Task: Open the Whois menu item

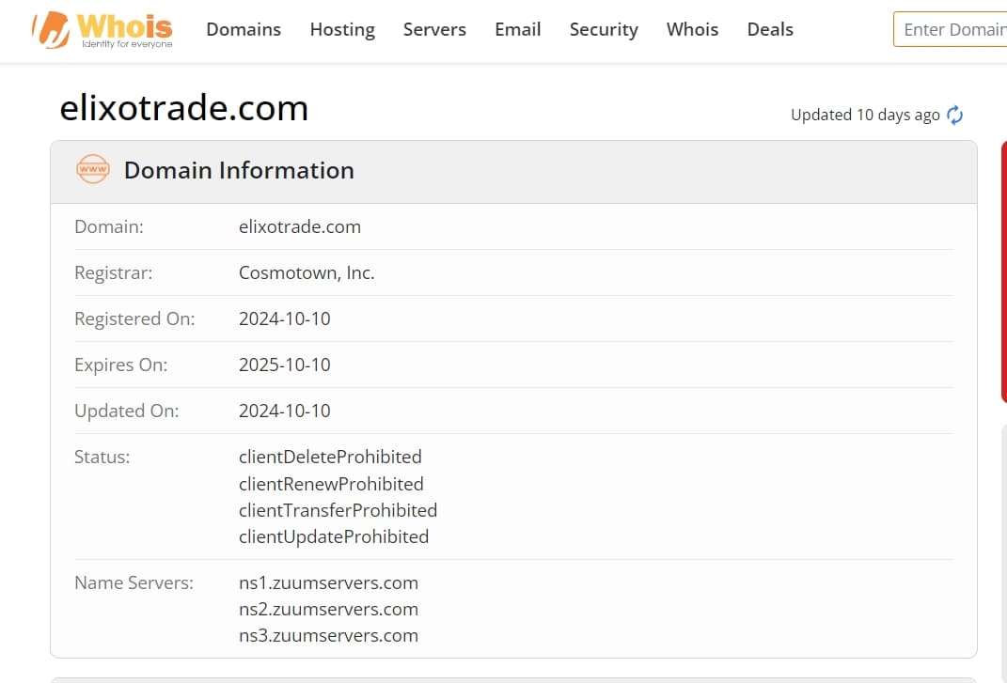Action: click(x=692, y=29)
